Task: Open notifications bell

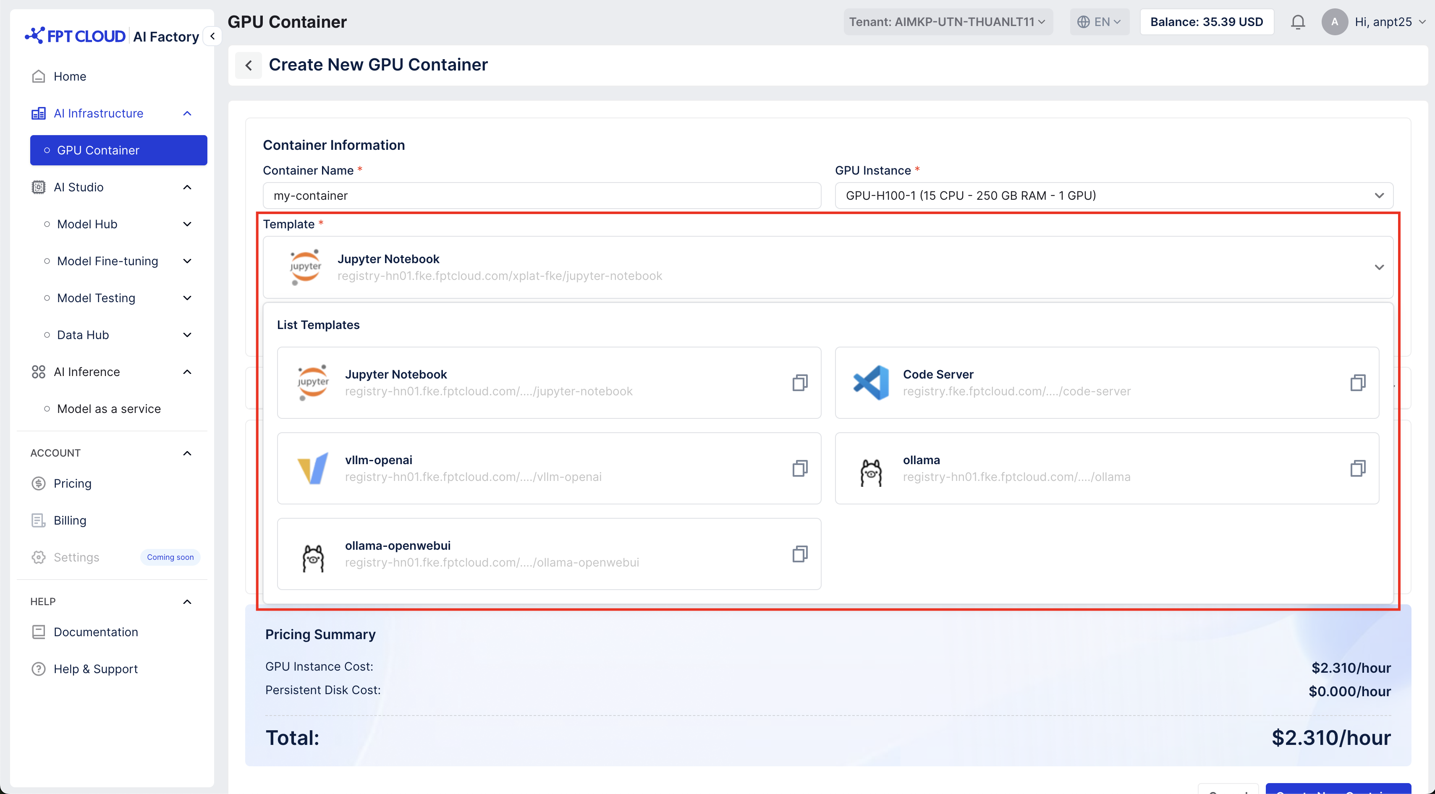Action: click(1297, 22)
